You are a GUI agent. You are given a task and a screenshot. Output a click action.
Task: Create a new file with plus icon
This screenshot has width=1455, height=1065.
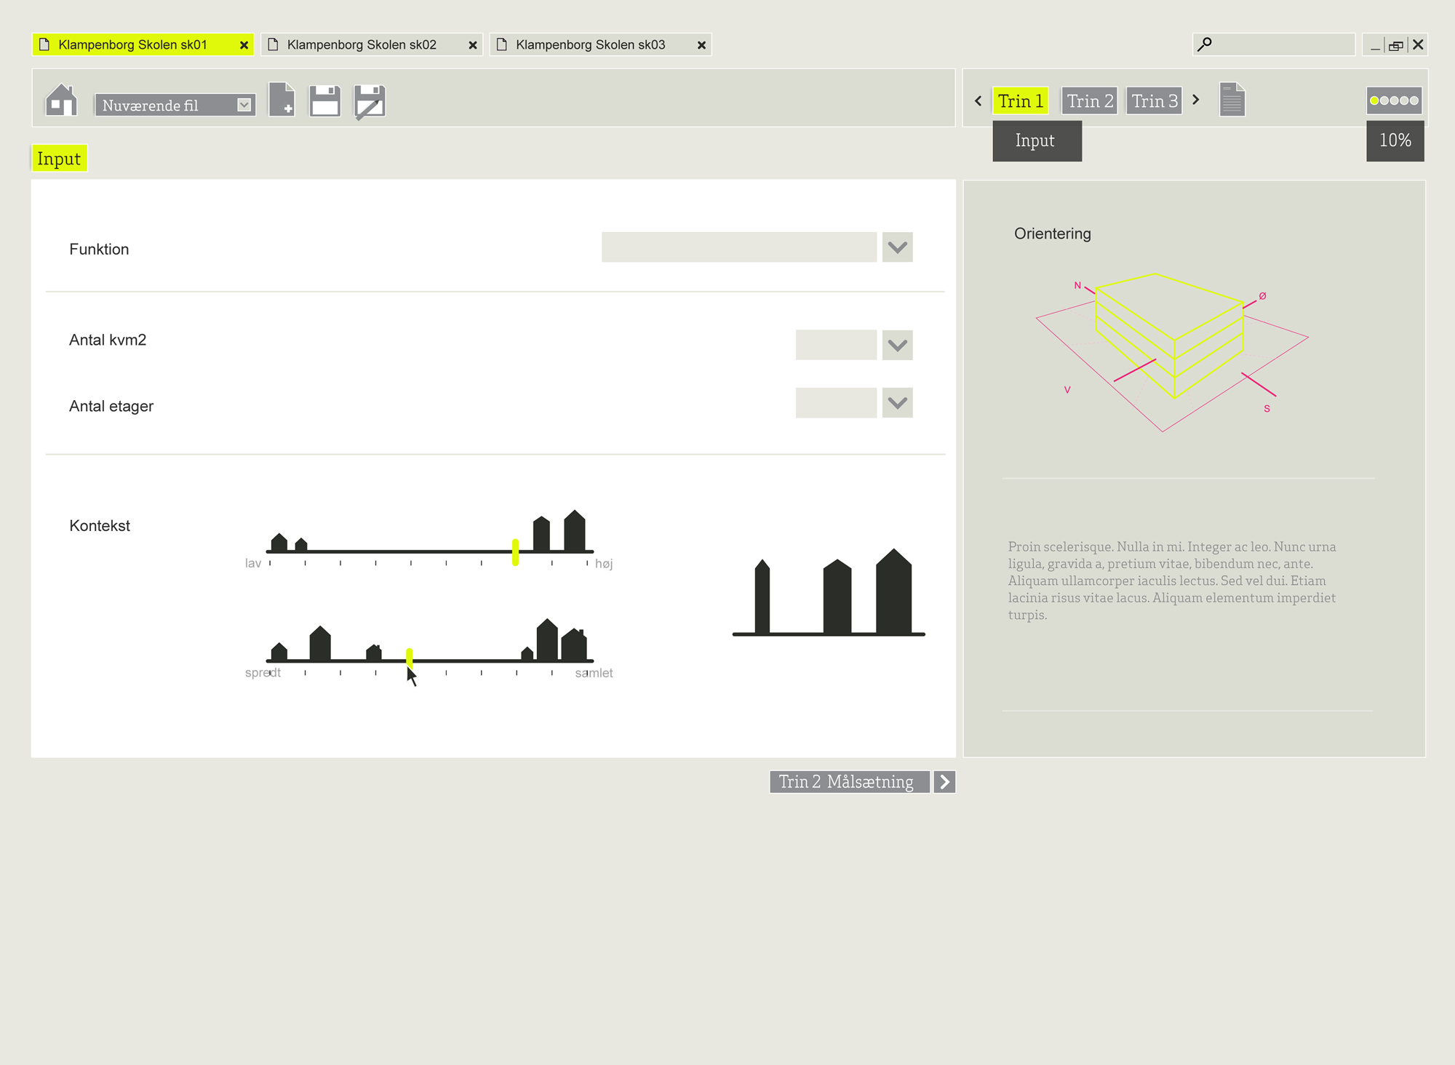[282, 100]
